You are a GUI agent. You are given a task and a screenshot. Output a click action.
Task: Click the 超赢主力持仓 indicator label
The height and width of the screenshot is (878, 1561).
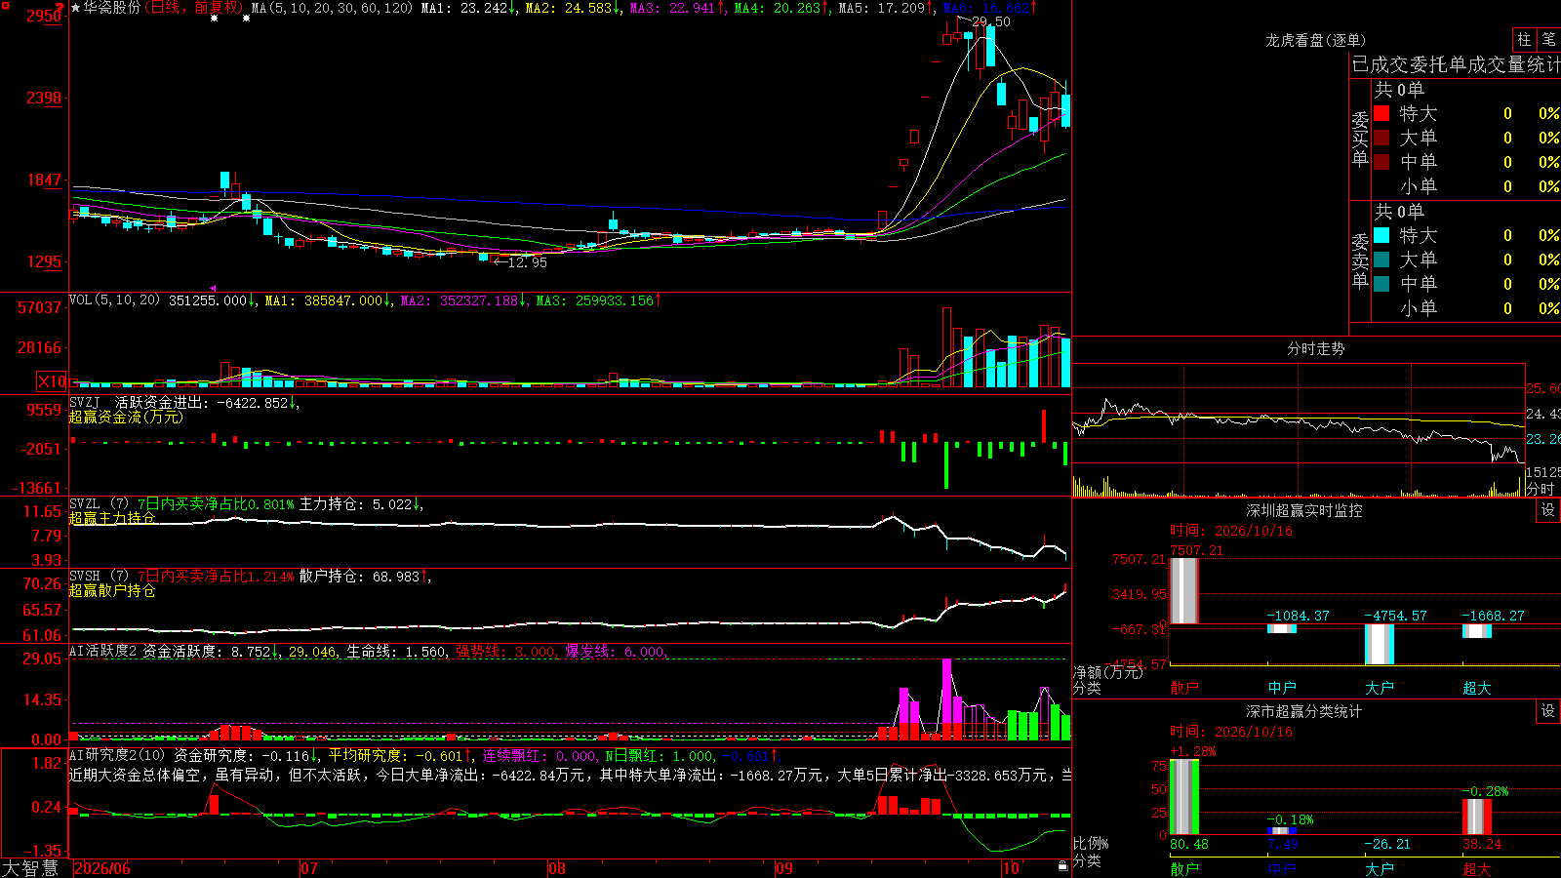pos(112,518)
